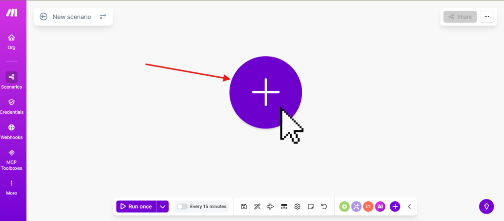The image size is (504, 221).
Task: Add the first module with big plus circle
Action: pos(265,92)
